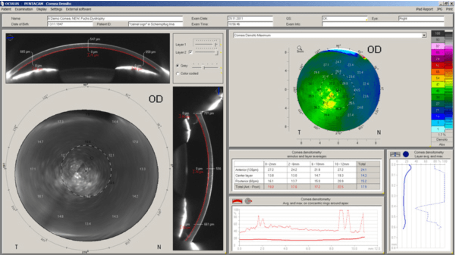The height and width of the screenshot is (255, 456).
Task: Click the 556 thickness label on vertical section
Action: tap(218, 168)
